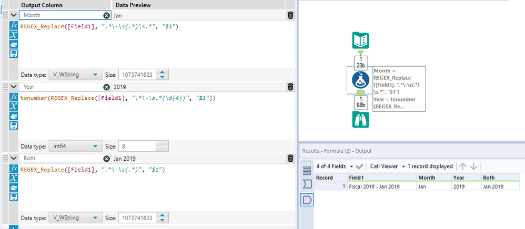Viewport: 525px width, 229px height.
Task: Edit the Month output column name field
Action: coord(61,15)
